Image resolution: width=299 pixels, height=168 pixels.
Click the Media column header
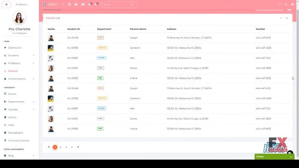[51, 29]
